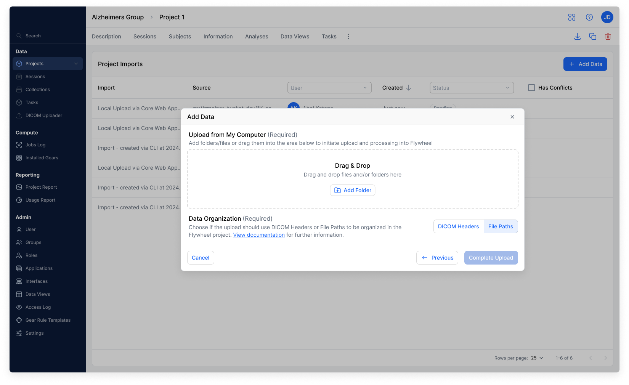This screenshot has height=385, width=629.
Task: Open the Status filter dropdown
Action: [472, 88]
